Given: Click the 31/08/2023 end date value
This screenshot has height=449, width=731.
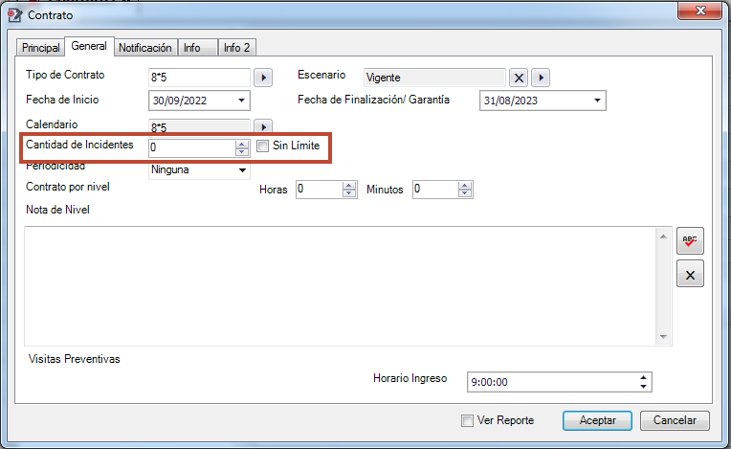Looking at the screenshot, I should click(511, 101).
